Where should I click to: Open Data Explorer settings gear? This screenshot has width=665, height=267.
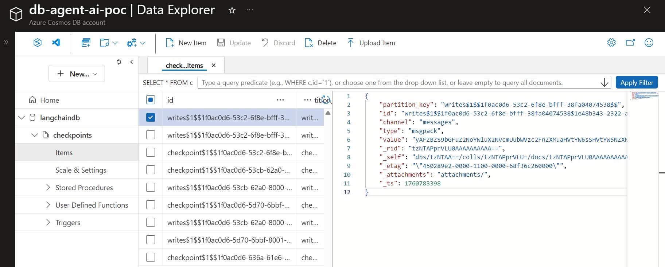pos(611,43)
